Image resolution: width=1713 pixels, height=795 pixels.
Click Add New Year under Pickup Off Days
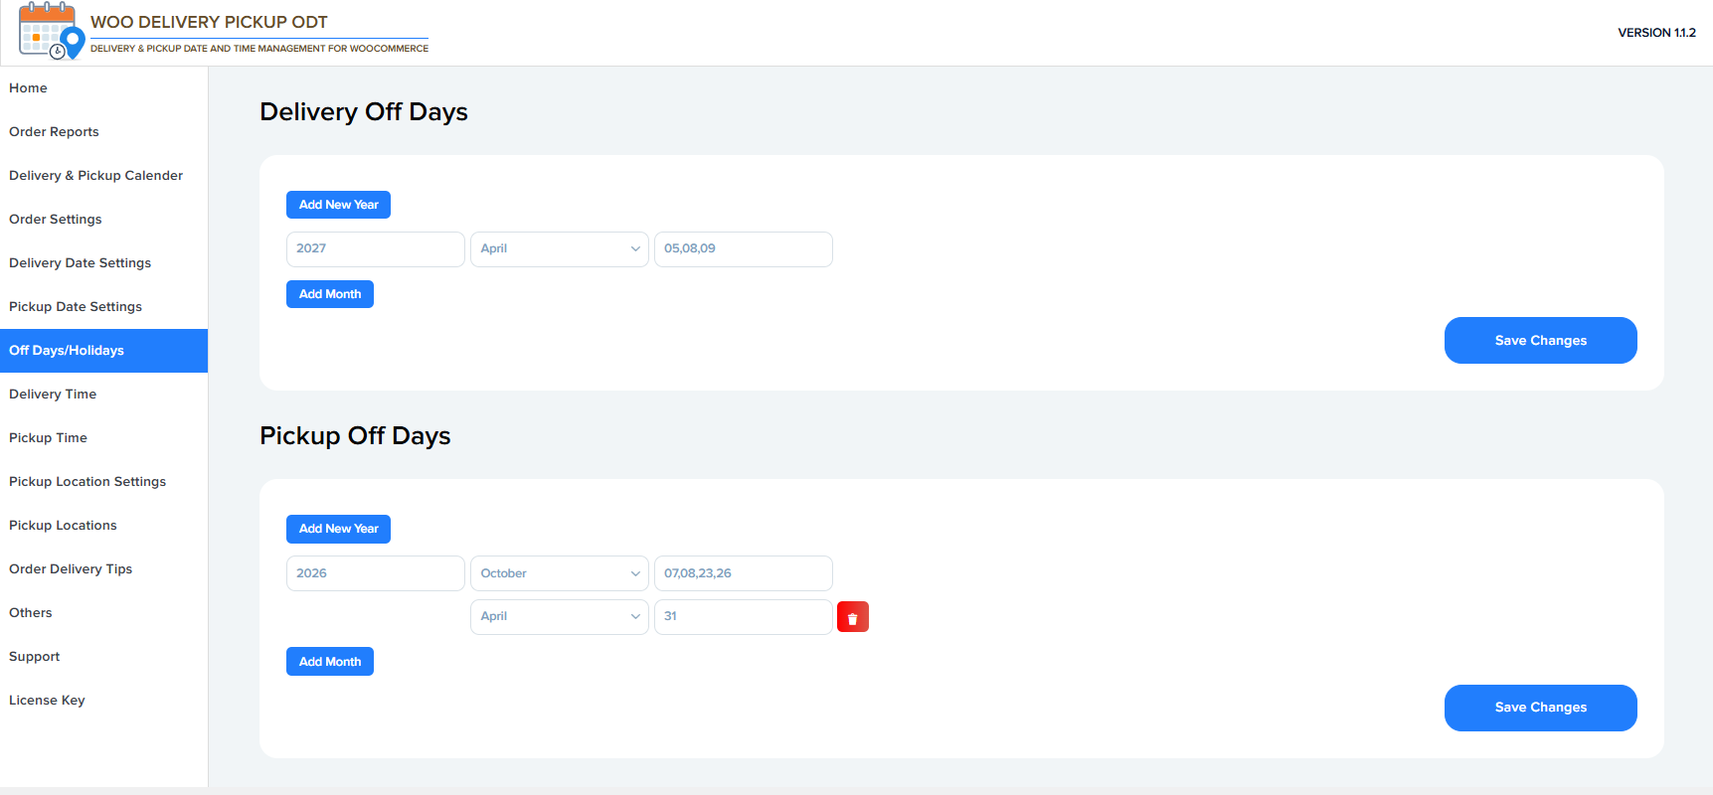point(338,529)
